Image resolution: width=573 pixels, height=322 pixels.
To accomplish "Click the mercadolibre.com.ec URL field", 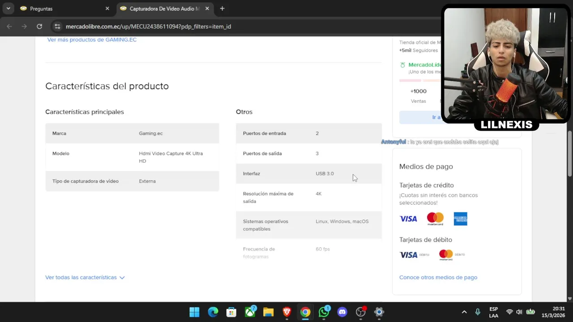I will click(x=148, y=26).
